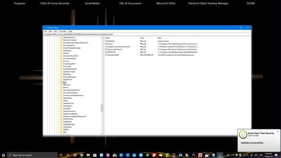Viewport: 281px width, 158px height.
Task: Open the Edit menu in Registry Editor
Action: coord(50,31)
